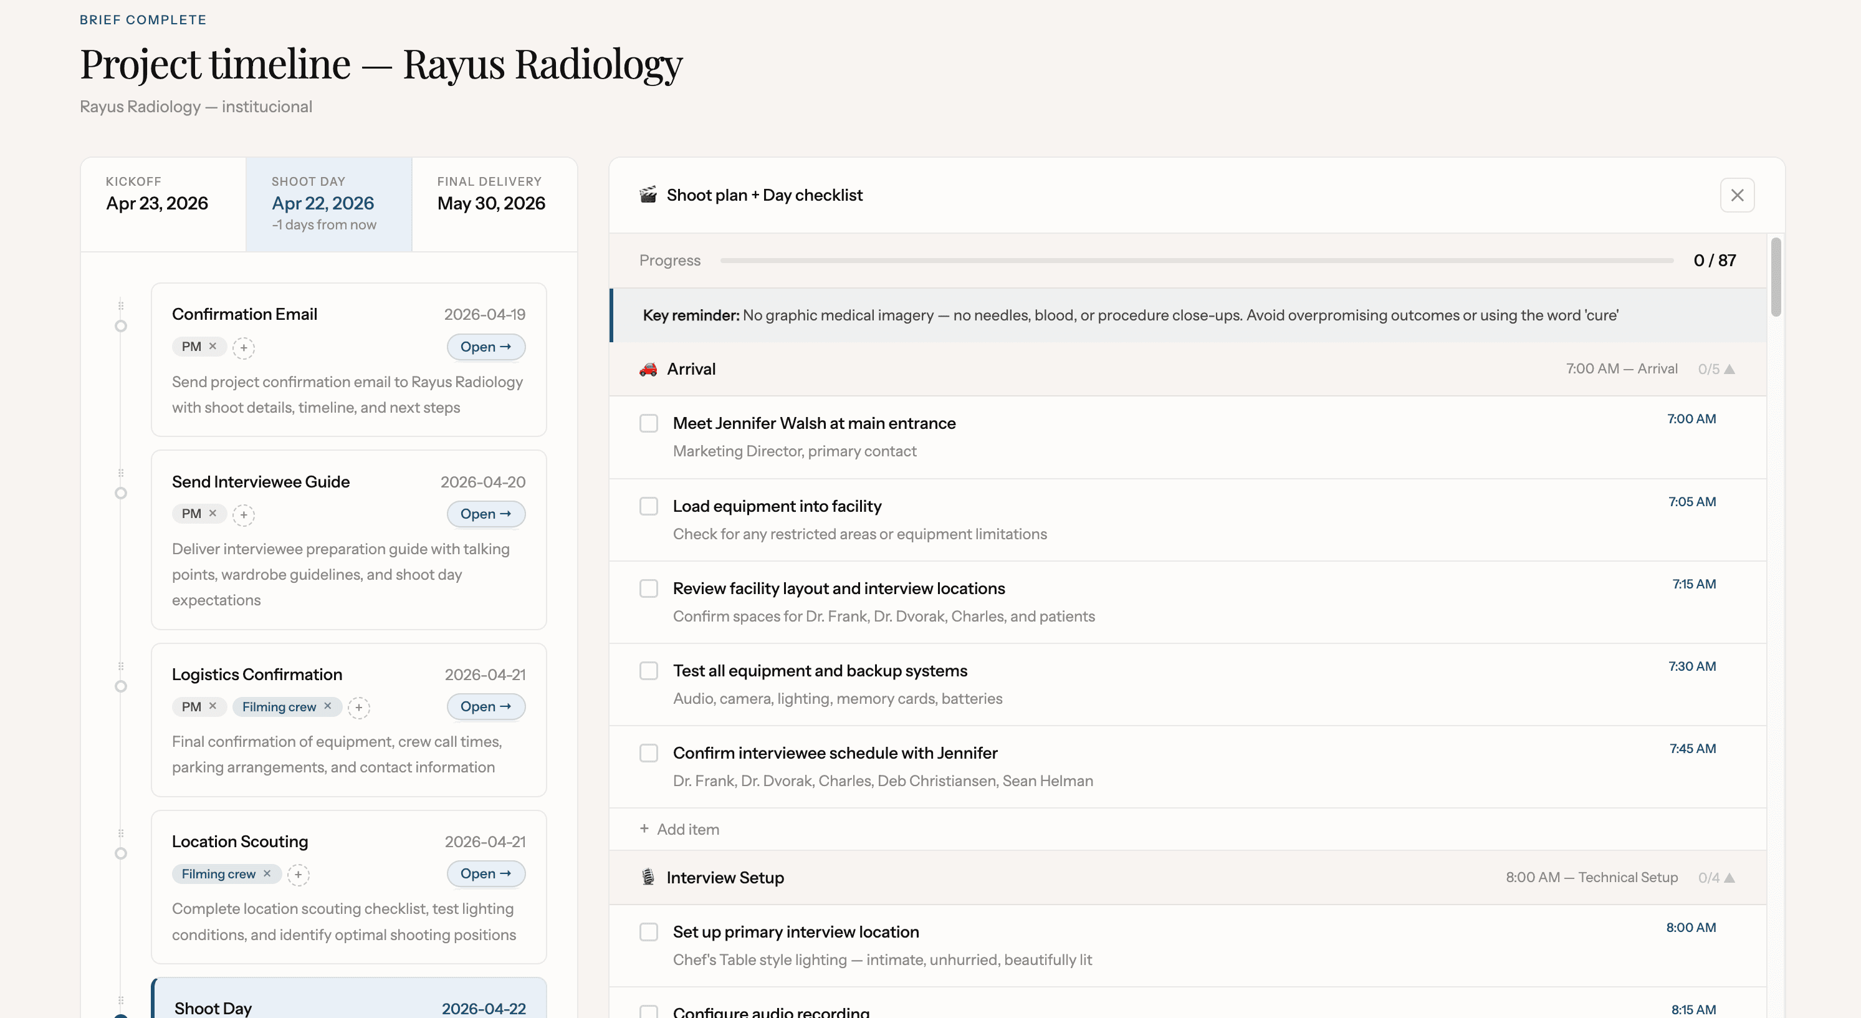Click the Location Scouting timeline marker
The image size is (1861, 1018).
(121, 853)
